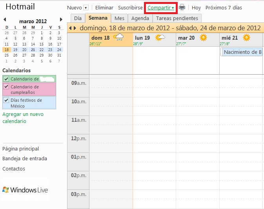Viewport: 264px width, 209px height.
Task: Switch to the Mes view tab
Action: coord(119,18)
